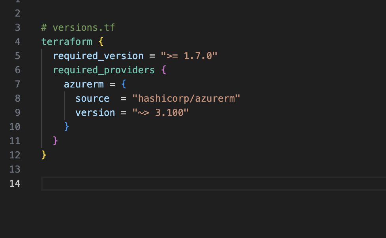The height and width of the screenshot is (238, 386).
Task: Click the yellow opening brace after terraform
Action: point(101,41)
